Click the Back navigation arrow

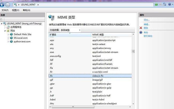pos(2,5)
